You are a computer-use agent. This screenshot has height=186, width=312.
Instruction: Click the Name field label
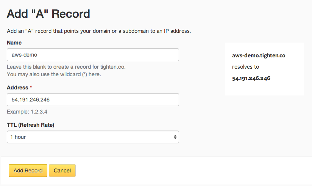pos(14,43)
